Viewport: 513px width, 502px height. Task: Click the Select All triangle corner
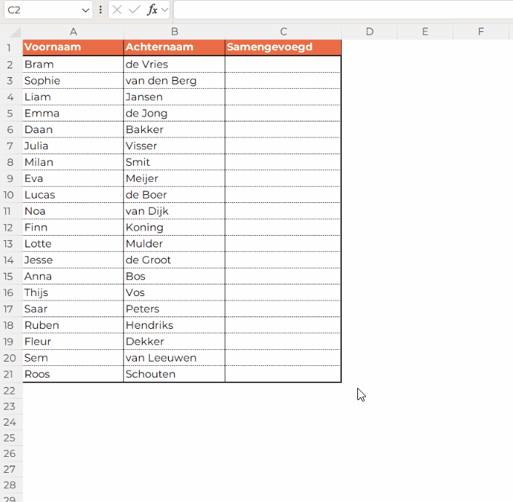pyautogui.click(x=15, y=32)
